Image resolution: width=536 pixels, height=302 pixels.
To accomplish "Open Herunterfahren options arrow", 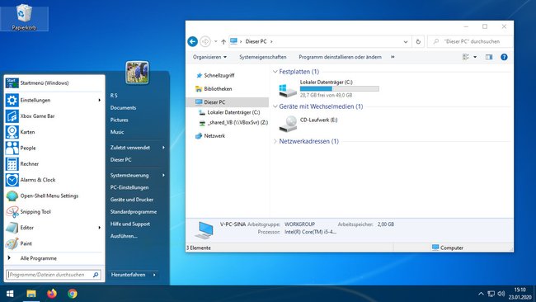I will [154, 275].
